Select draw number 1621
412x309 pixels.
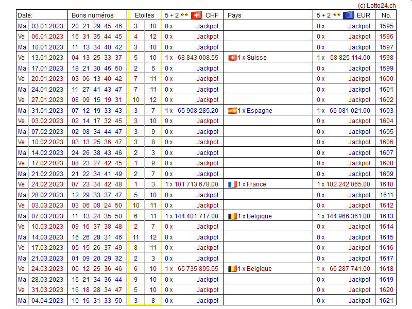tap(386, 301)
